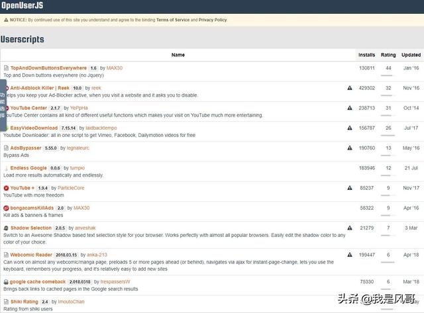
Task: Select the Jan '16 updated date
Action: 411,68
